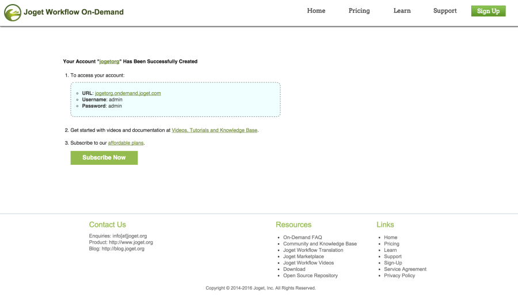This screenshot has height=303, width=518.
Task: Open Sign-Up footer link
Action: pos(393,263)
